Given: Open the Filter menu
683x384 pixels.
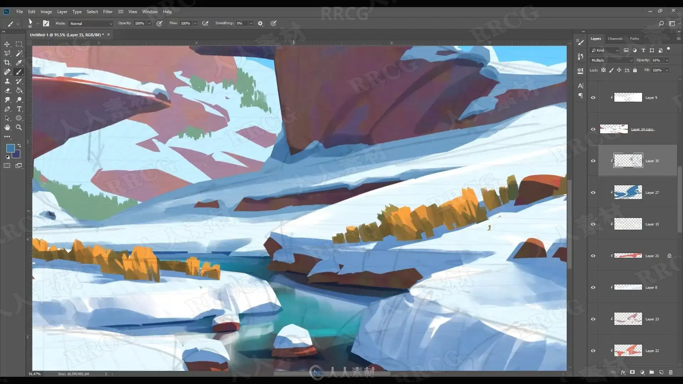Looking at the screenshot, I should pos(108,12).
